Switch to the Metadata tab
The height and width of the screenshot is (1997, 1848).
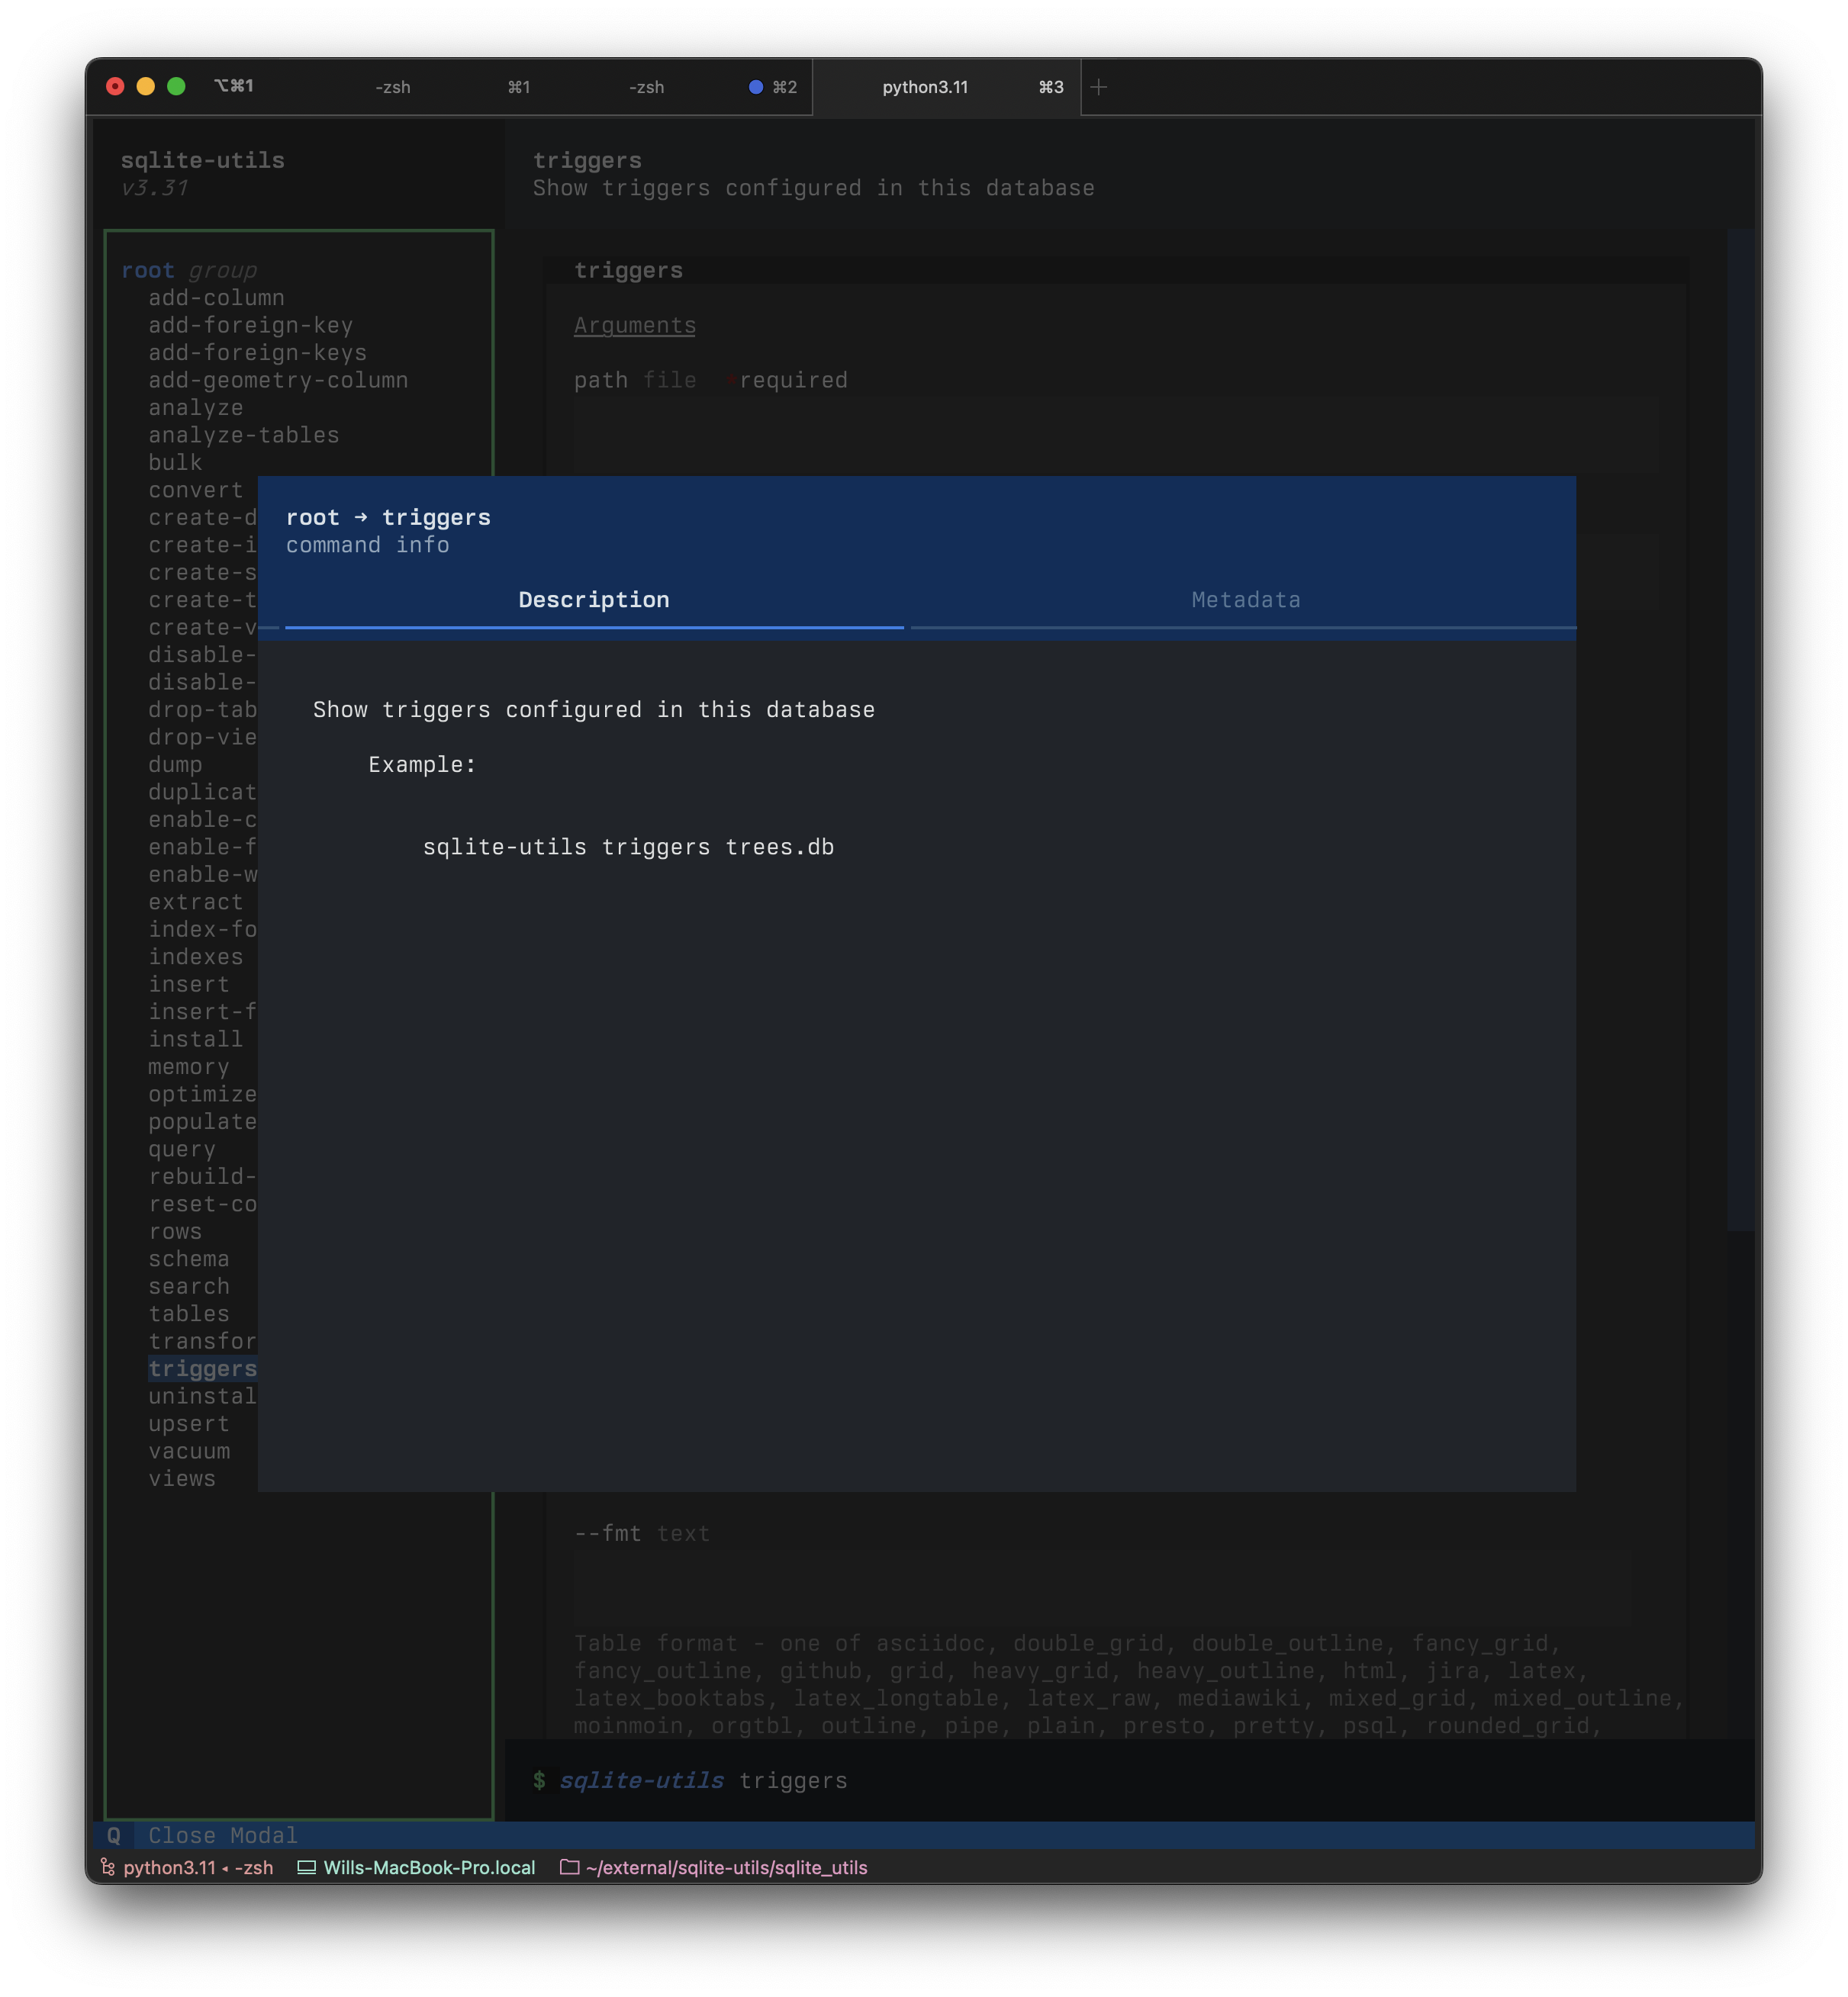1244,599
